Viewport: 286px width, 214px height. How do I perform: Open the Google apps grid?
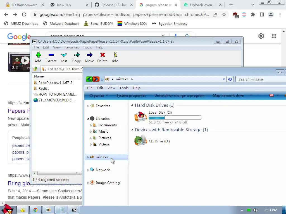(274, 36)
